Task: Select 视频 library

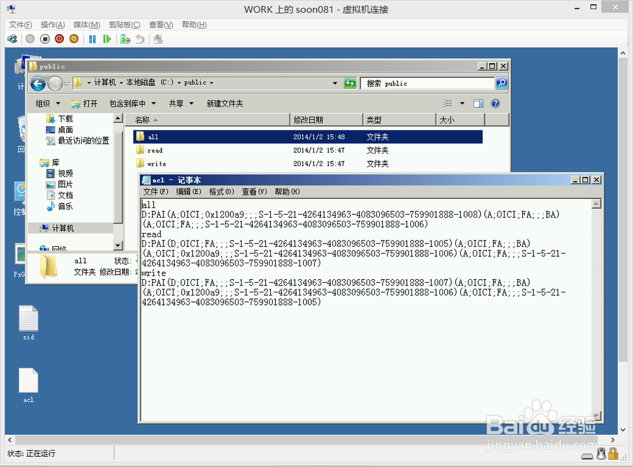Action: [x=60, y=173]
